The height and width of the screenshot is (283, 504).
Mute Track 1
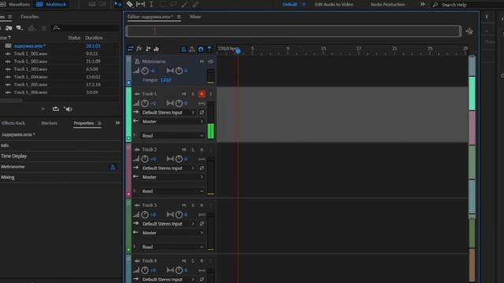coord(183,94)
